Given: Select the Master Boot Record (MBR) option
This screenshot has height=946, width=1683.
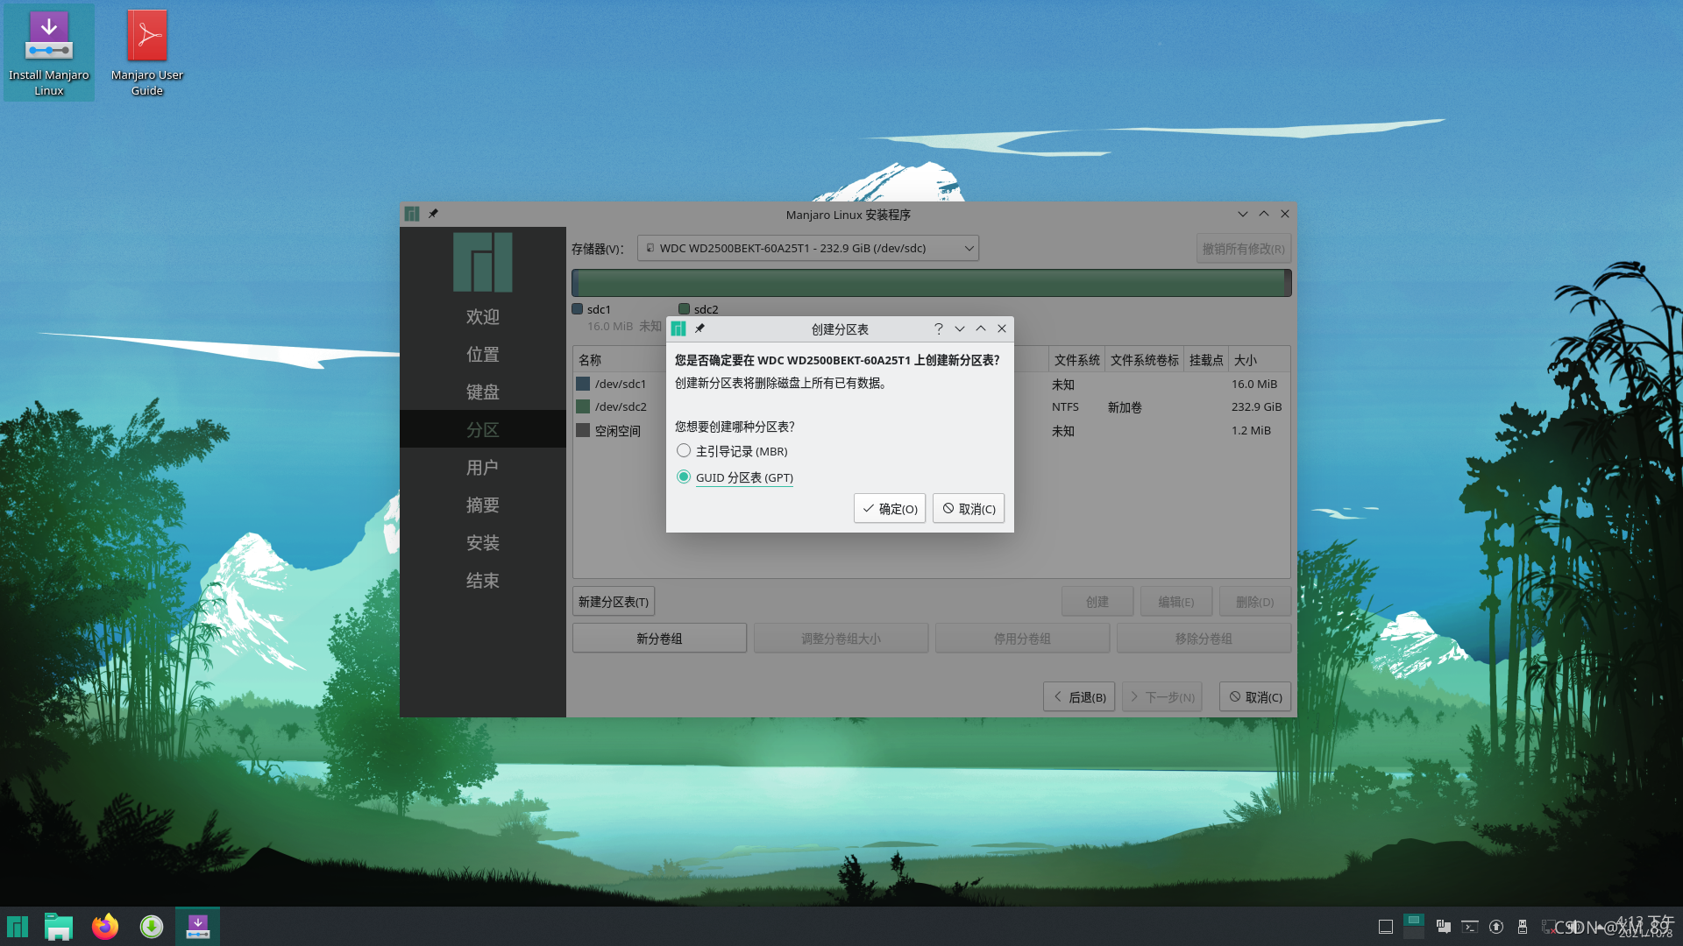Looking at the screenshot, I should pyautogui.click(x=732, y=451).
